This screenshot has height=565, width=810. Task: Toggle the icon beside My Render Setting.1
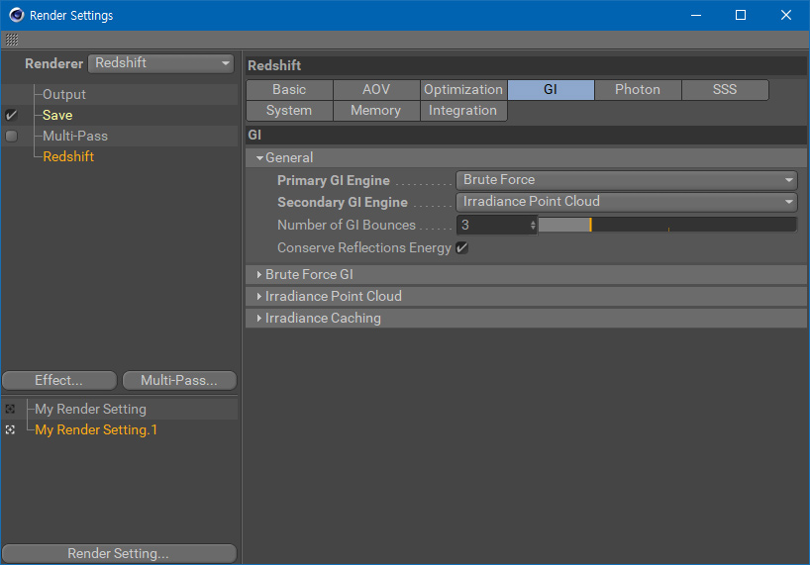point(10,429)
